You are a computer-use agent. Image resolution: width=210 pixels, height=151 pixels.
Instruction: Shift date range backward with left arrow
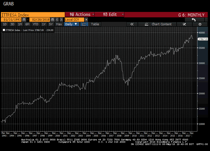tap(57, 19)
